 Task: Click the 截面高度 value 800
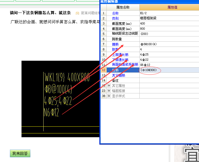[169, 29]
